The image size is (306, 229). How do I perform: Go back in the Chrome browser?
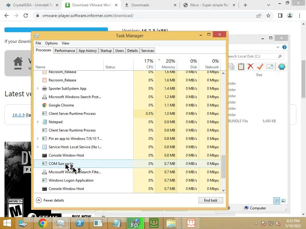tap(7, 16)
